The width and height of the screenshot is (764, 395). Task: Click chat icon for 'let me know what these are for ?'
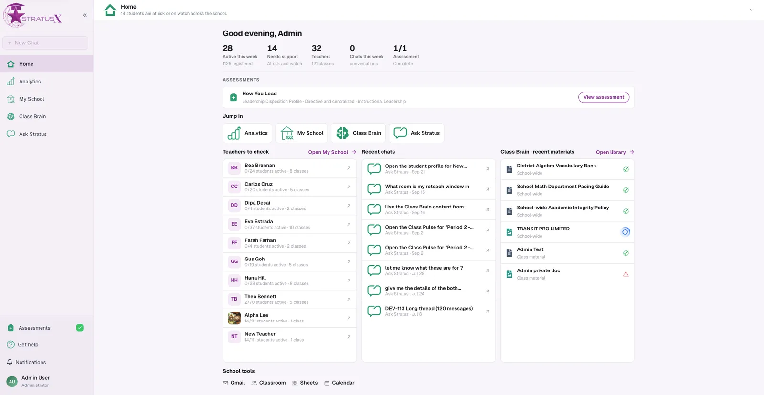[x=374, y=270]
